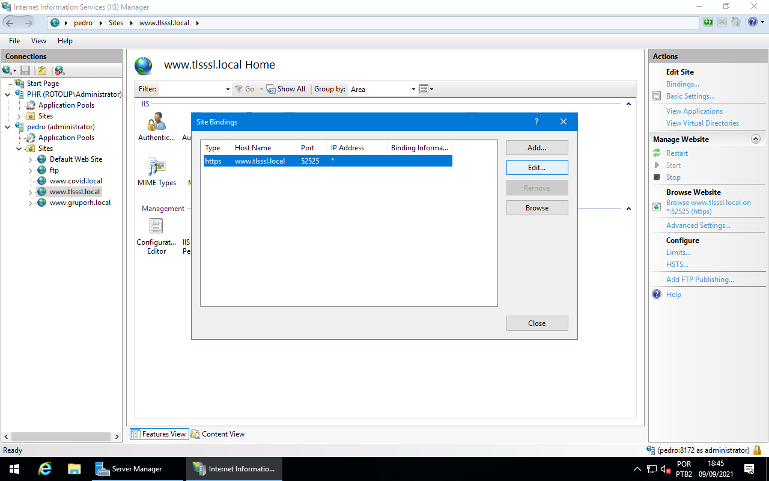
Task: Click the Stop icon in Manage Website
Action: 657,177
